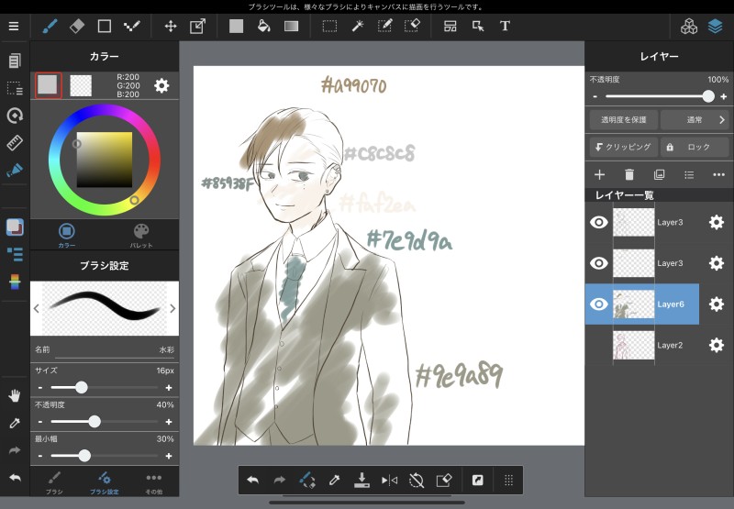Open settings gear for top Layer3
Screen dimensions: 734x509
click(717, 222)
